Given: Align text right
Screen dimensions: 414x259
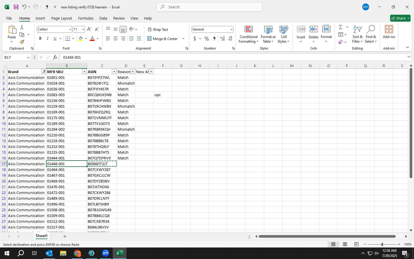Looking at the screenshot, I should point(123,39).
